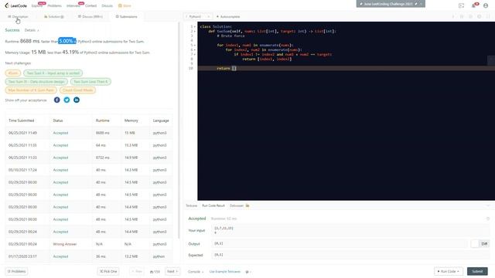
Task: Switch to the Discuss (999+) tab
Action: click(90, 16)
